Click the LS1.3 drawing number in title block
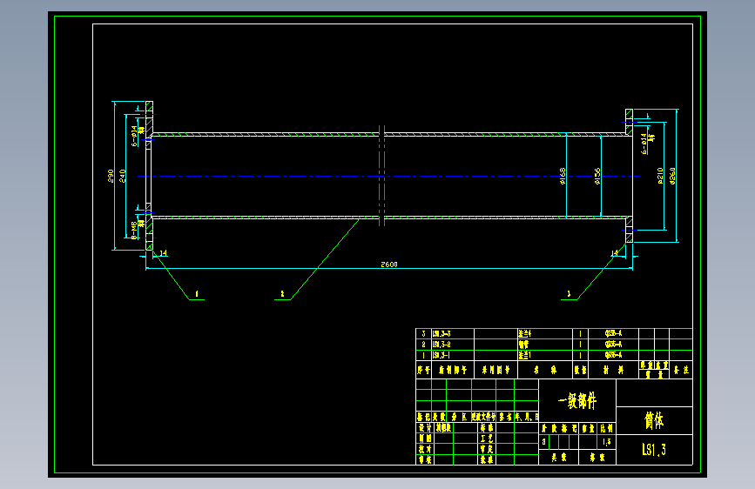 (654, 450)
